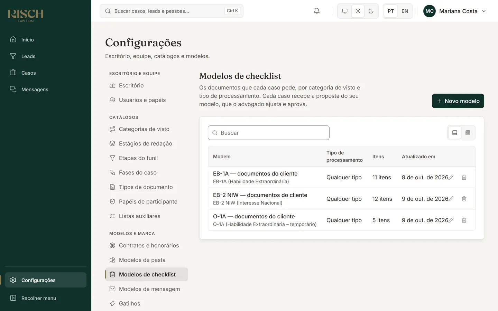Switch to light theme mode
This screenshot has height=311, width=498.
coord(358,11)
